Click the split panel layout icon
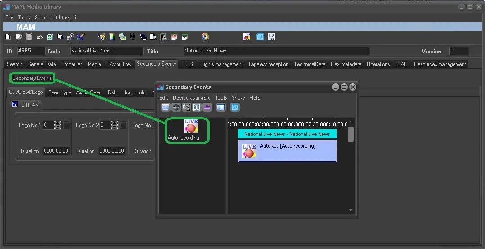 [x=220, y=107]
